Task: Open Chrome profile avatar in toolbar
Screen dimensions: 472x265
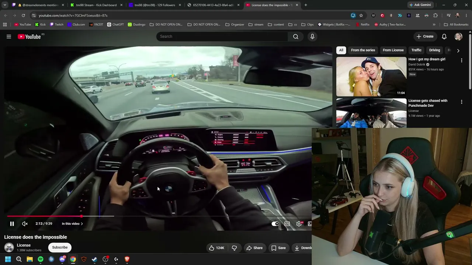Action: [457, 15]
